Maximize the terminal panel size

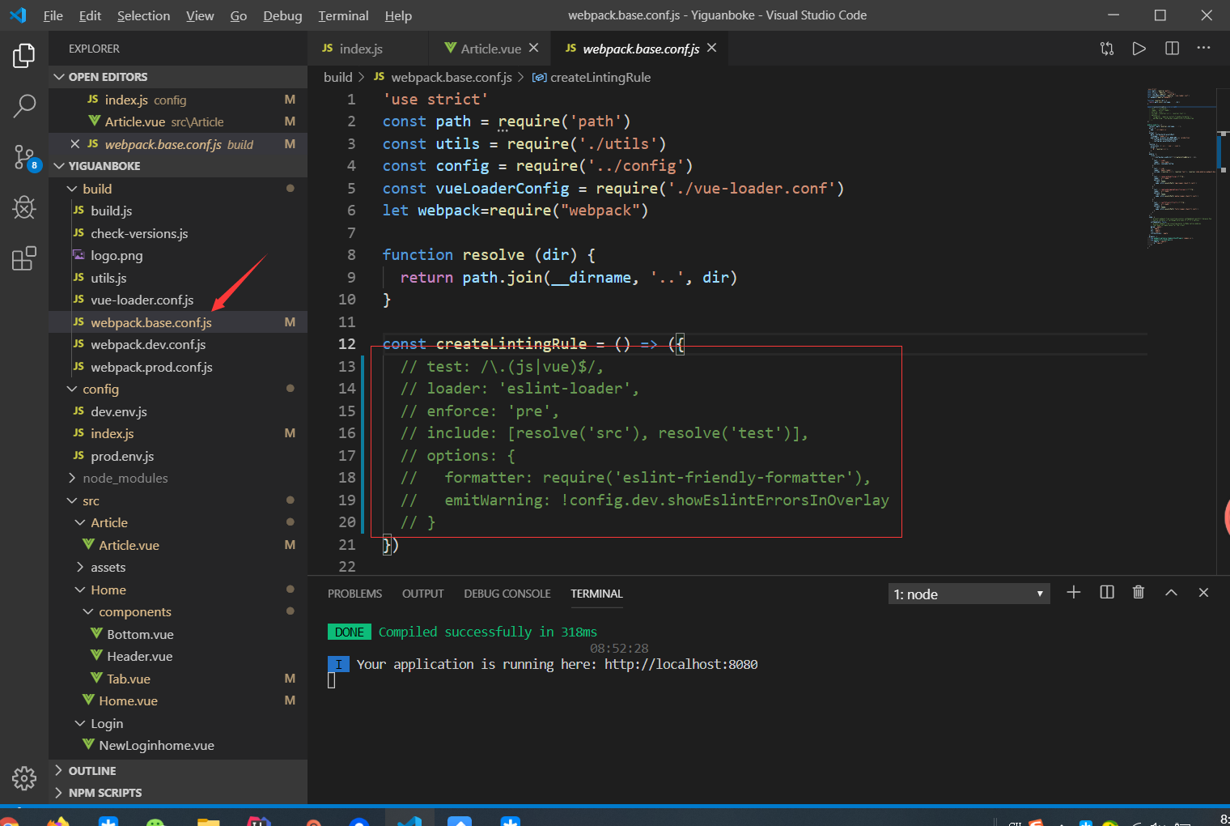[1171, 593]
